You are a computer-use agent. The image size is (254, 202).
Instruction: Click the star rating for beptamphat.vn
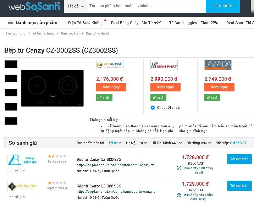click(57, 183)
